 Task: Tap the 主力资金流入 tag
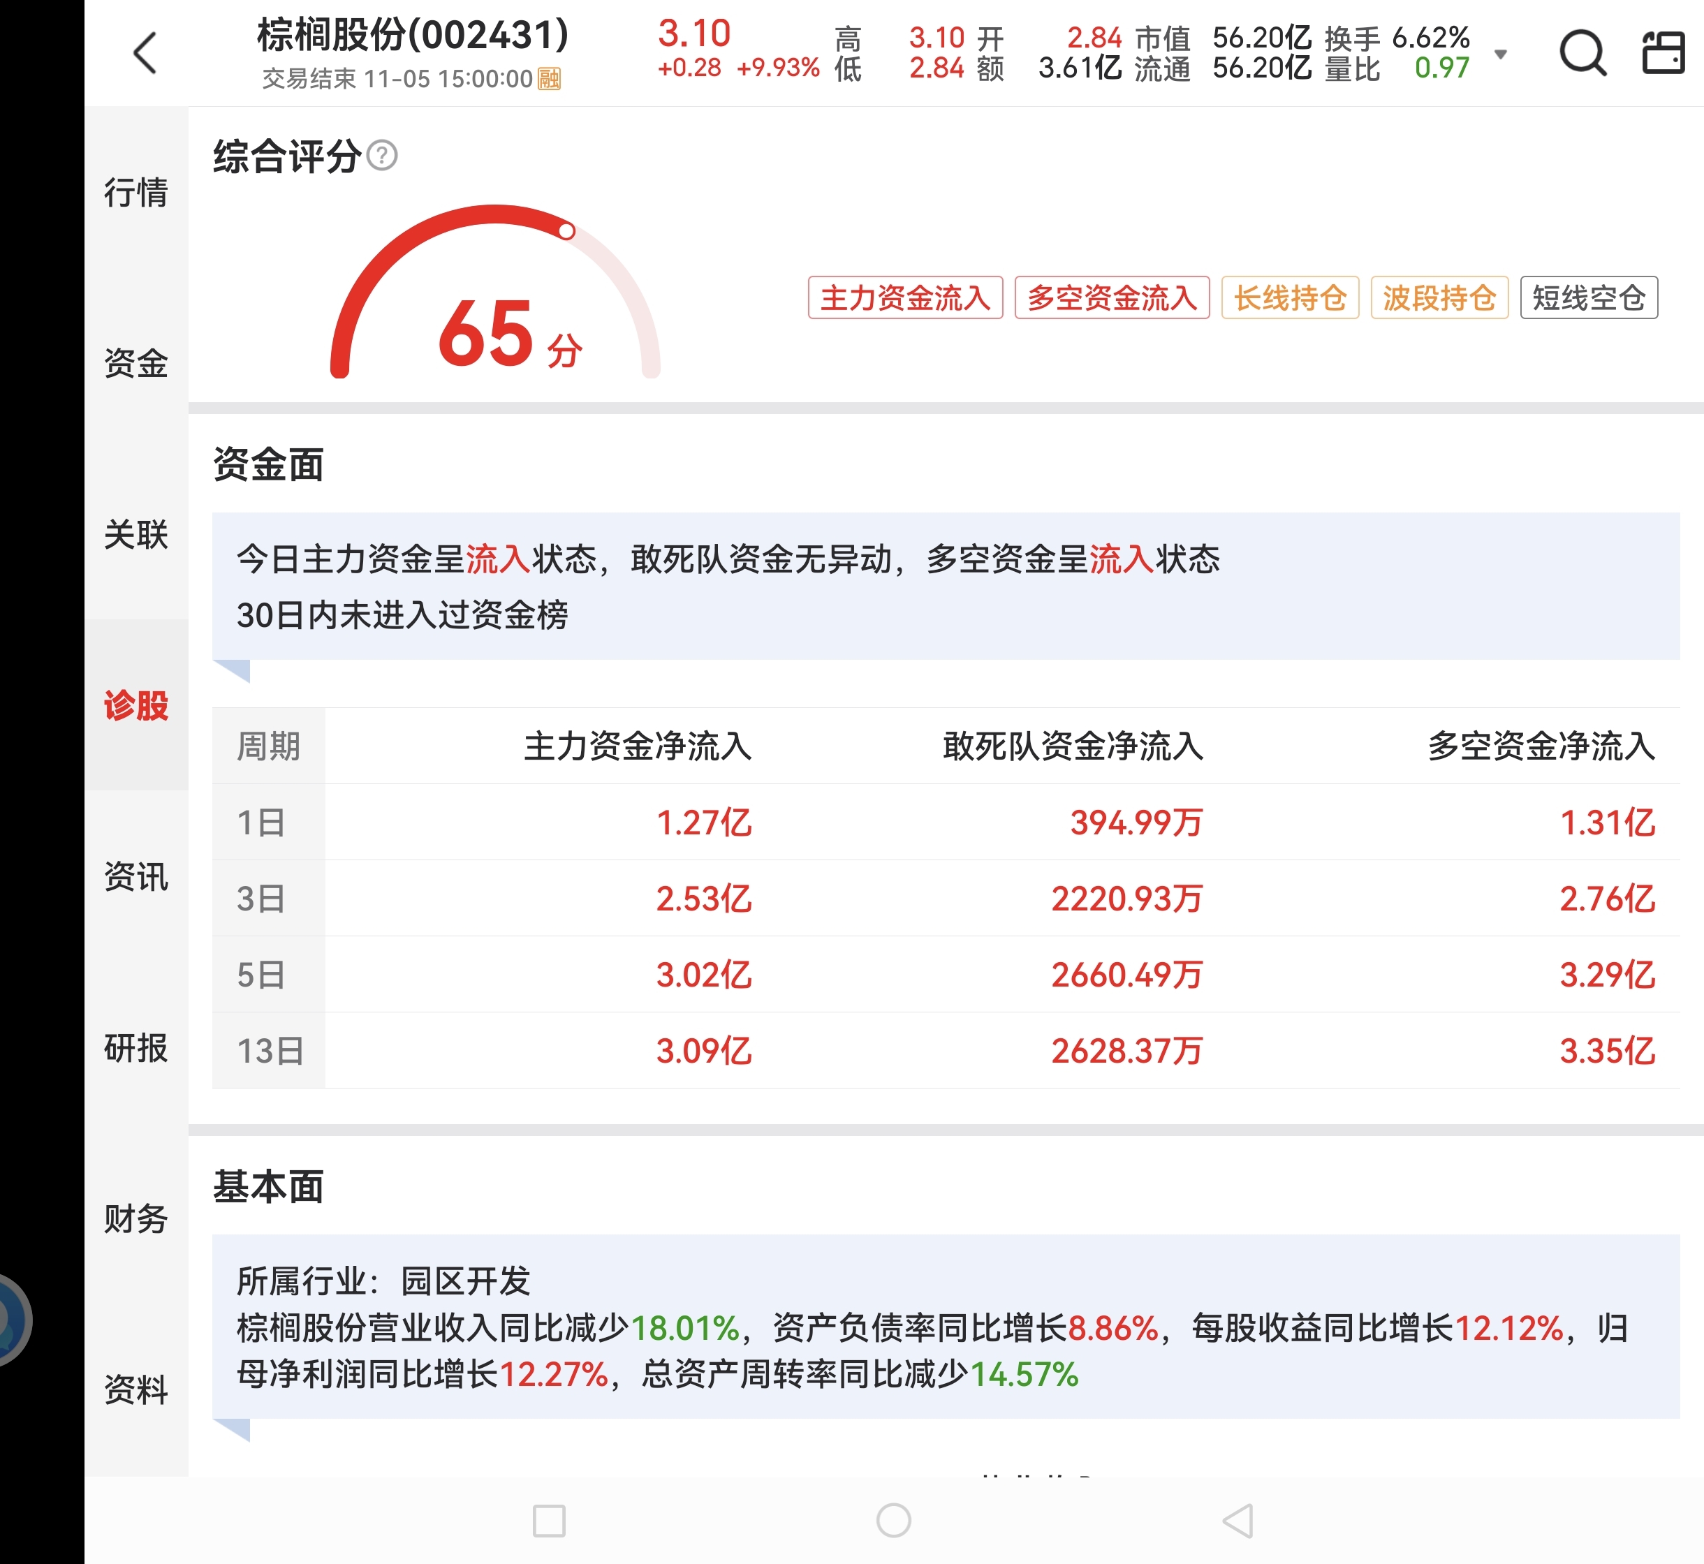coord(905,298)
